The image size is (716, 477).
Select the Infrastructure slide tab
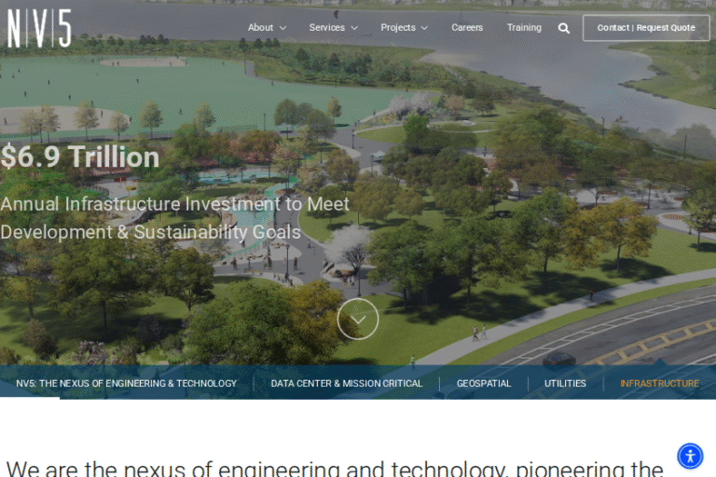(659, 383)
